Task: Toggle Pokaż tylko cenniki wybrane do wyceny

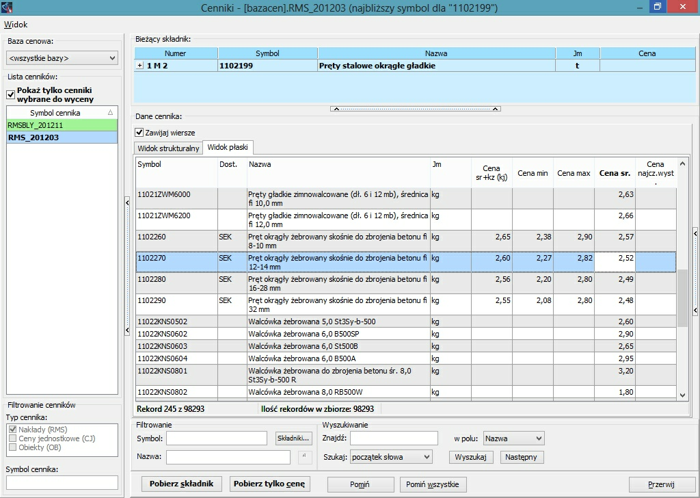Action: point(10,94)
